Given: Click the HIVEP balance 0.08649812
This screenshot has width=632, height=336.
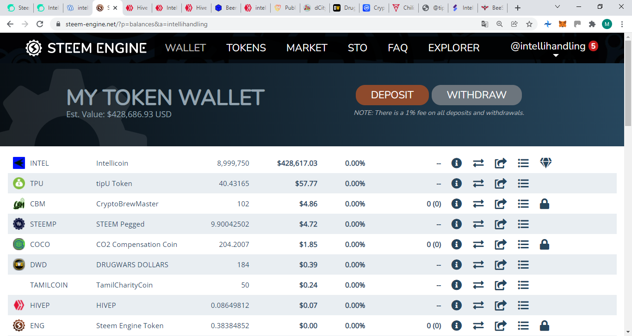Looking at the screenshot, I should click(x=230, y=305).
